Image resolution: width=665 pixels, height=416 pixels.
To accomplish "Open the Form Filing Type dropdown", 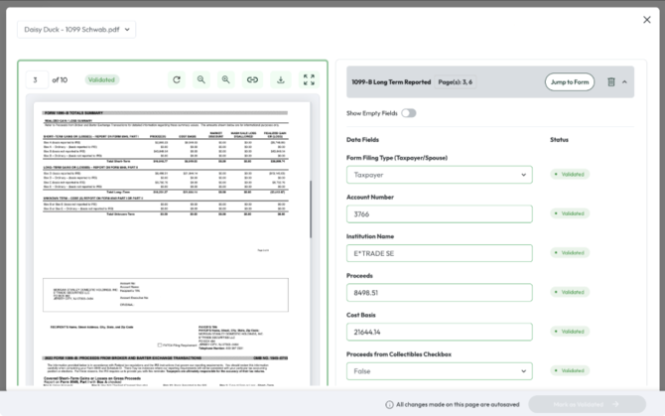I will (440, 175).
